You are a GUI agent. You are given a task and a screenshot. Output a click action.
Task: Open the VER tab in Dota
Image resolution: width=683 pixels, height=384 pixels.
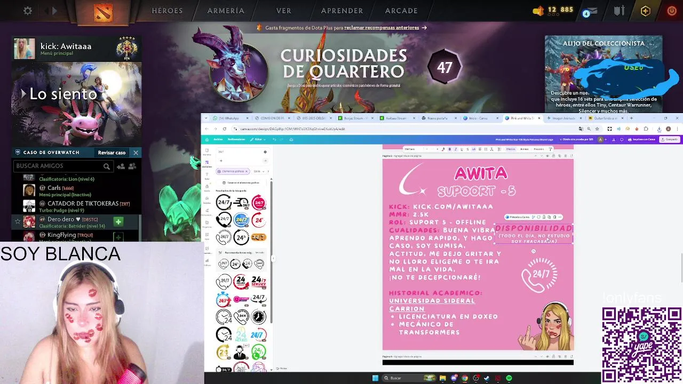point(284,11)
